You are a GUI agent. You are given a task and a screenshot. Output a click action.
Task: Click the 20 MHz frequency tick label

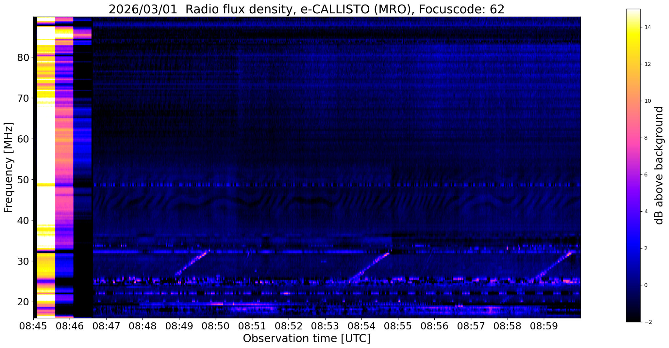point(23,302)
